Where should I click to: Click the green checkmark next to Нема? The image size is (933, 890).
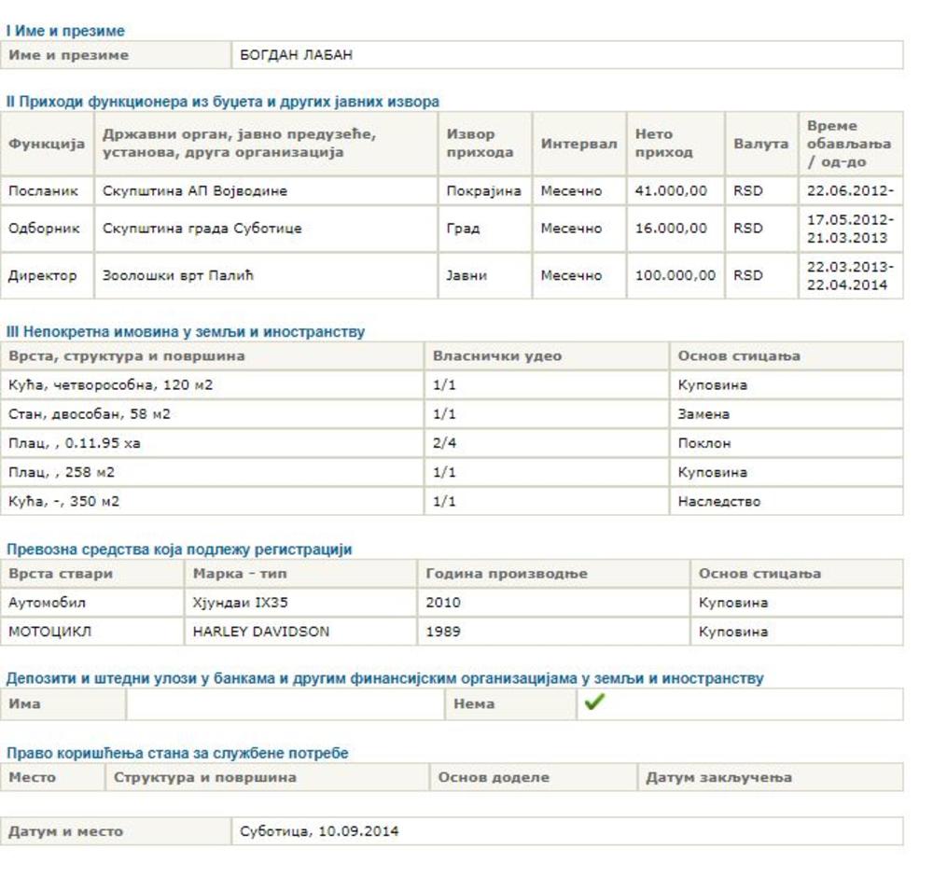pos(592,703)
